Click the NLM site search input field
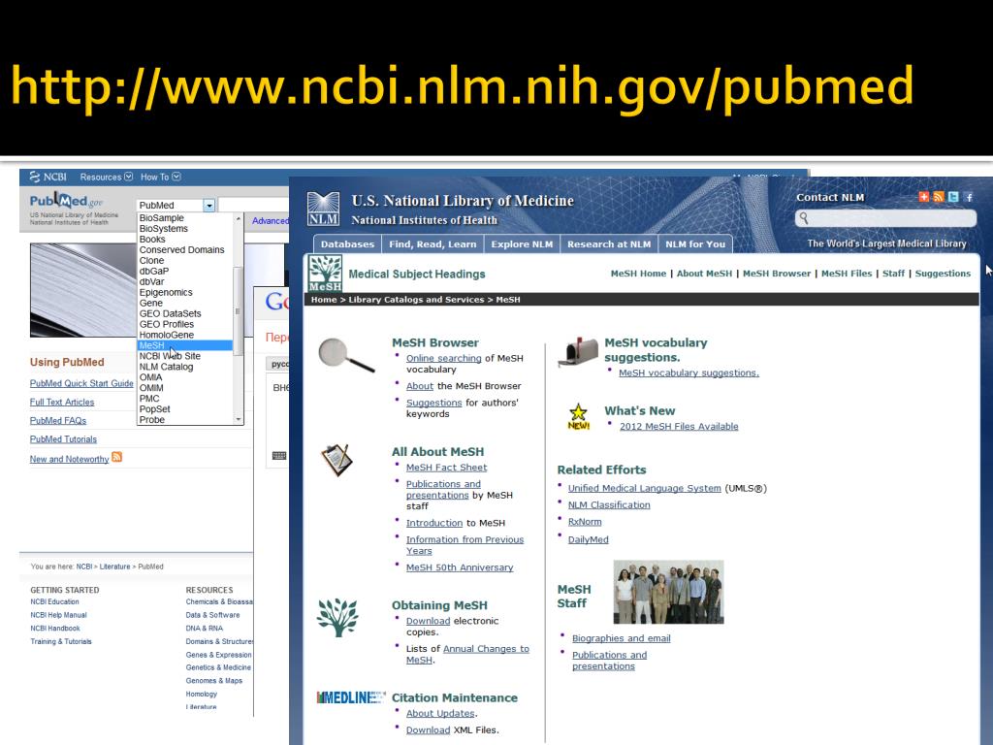Screen dimensions: 993x745 [x=886, y=218]
